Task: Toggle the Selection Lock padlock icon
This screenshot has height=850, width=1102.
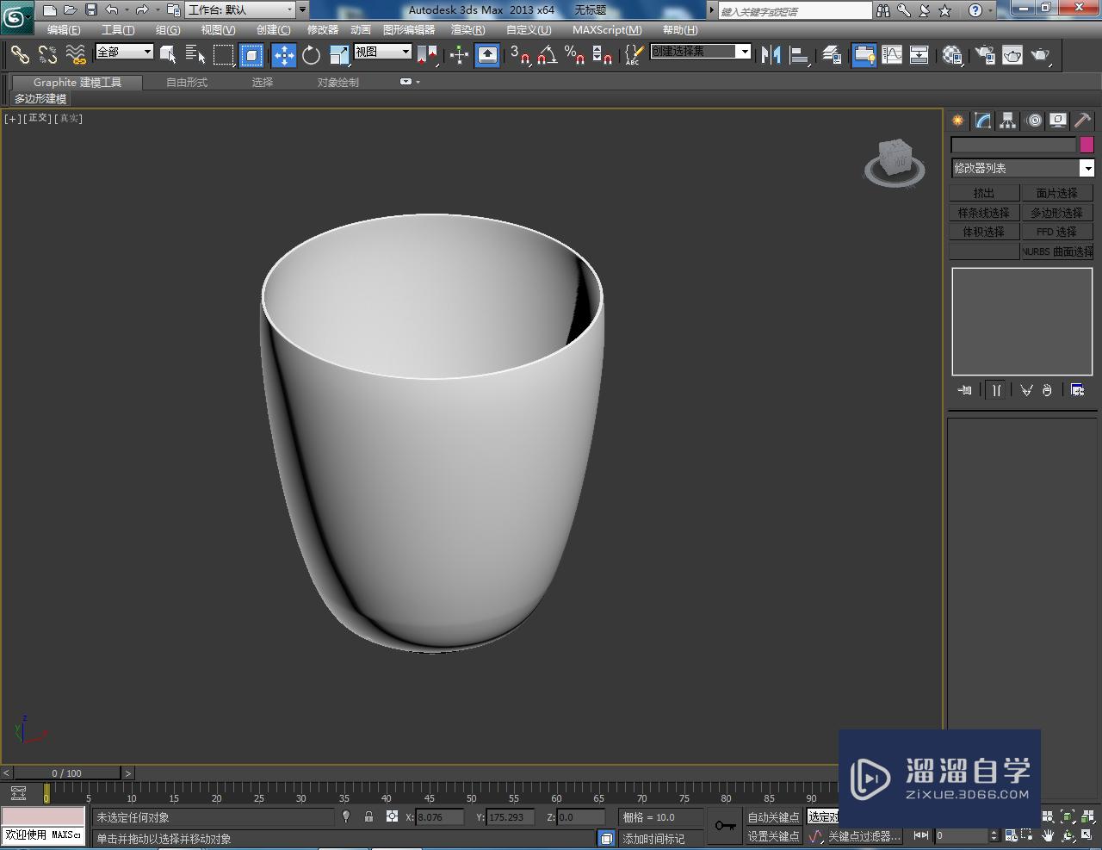Action: tap(368, 816)
